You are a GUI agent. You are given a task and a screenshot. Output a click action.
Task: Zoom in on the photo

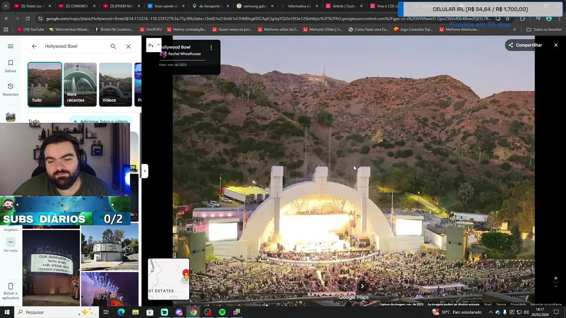click(556, 278)
